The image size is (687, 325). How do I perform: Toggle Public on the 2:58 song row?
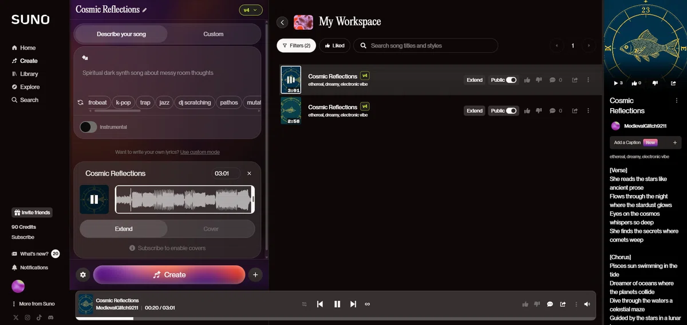point(511,110)
